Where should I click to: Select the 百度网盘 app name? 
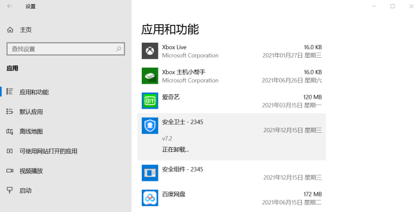(174, 194)
